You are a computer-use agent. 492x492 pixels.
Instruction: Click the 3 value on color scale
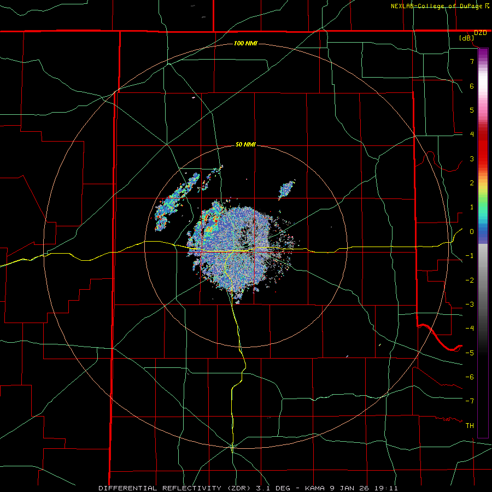pos(472,159)
